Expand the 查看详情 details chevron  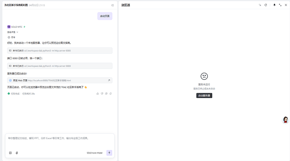pyautogui.click(x=17, y=32)
